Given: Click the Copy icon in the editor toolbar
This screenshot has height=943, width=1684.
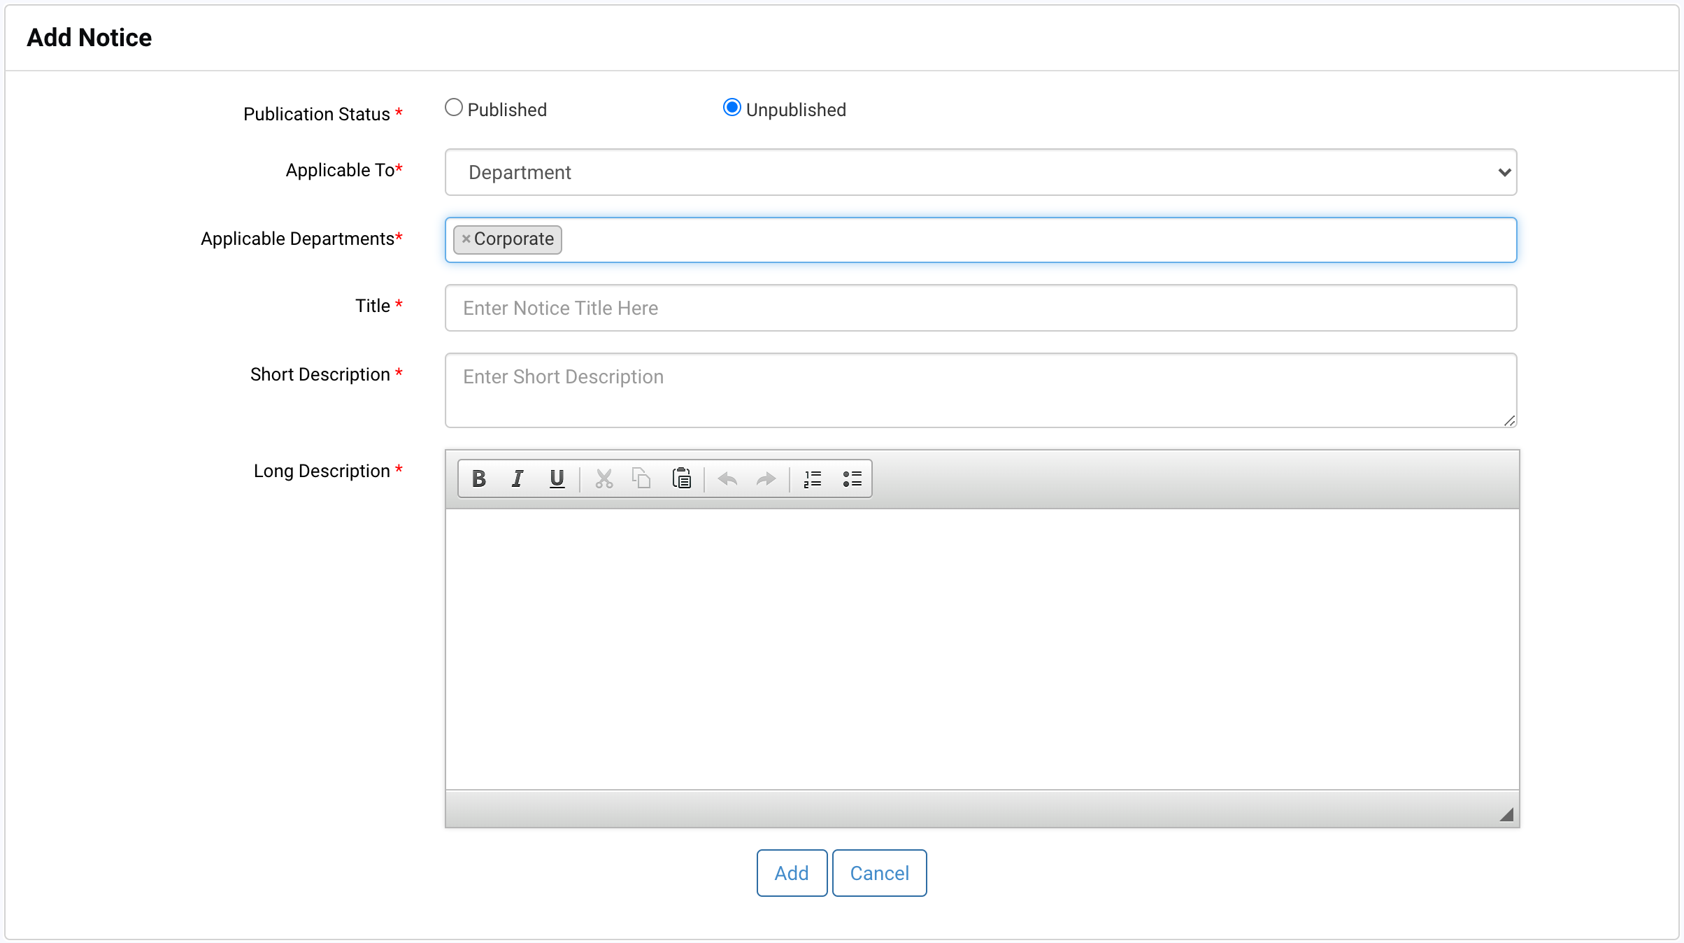Looking at the screenshot, I should tap(642, 478).
